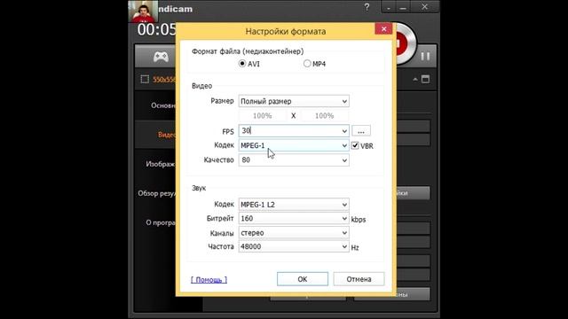568x319 pixels.
Task: Open the Битрейт bitrate dropdown
Action: pyautogui.click(x=294, y=219)
